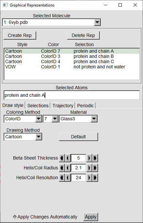This screenshot has width=143, height=223.
Task: Increase Helix/Coil Radius by large step
Action: 95,168
